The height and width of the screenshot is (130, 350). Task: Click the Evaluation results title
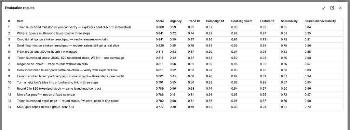[19, 8]
